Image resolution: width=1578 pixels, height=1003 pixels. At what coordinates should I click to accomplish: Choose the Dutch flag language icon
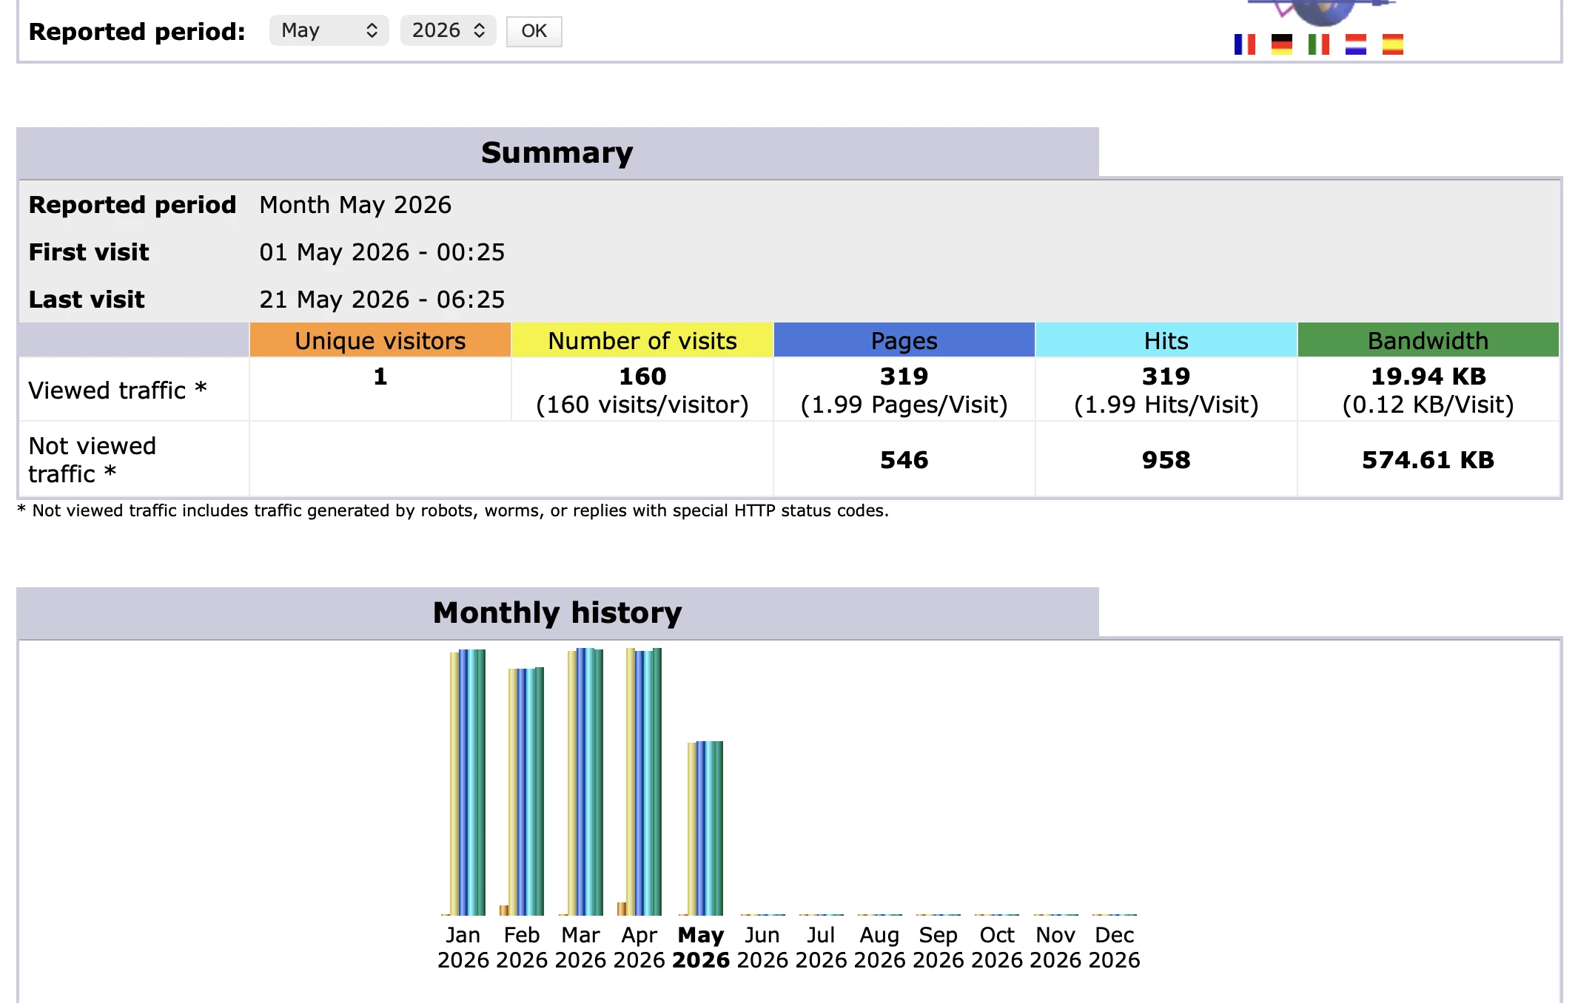[1355, 44]
